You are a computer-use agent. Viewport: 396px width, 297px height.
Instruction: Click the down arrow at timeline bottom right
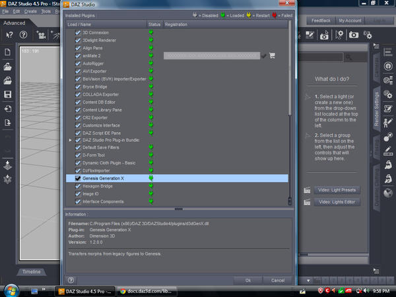coord(308,280)
